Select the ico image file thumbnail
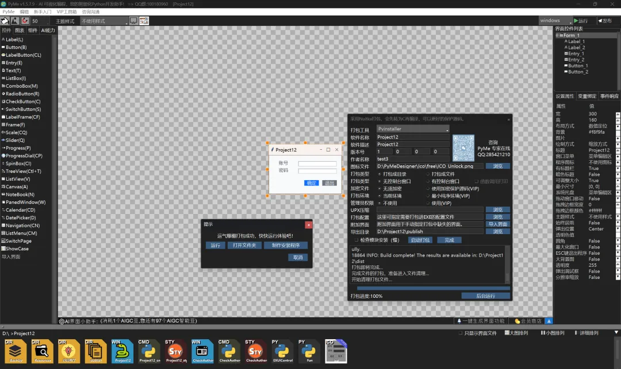 336,351
